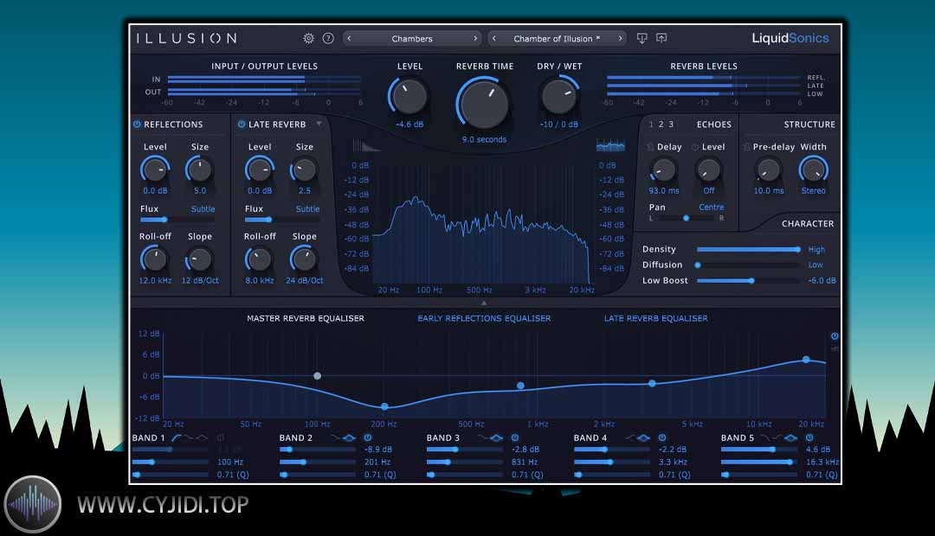Click the LiquidSonics logo

[x=790, y=38]
